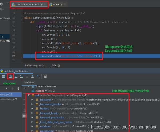
Task: Click the Step Into debugger icon
Action: click(x=16, y=76)
